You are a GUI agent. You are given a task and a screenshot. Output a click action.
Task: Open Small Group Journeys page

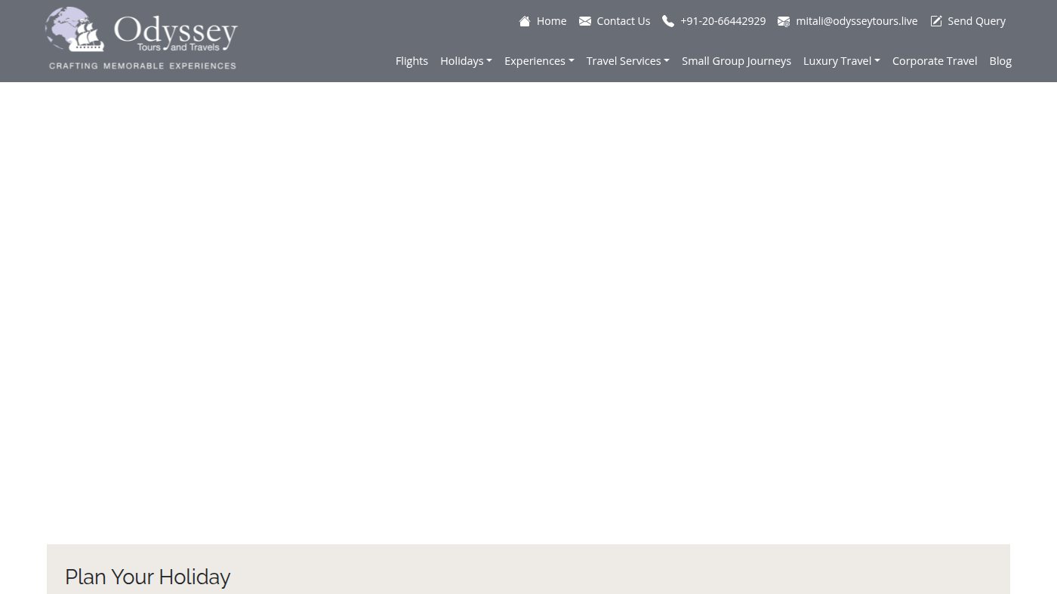pos(736,61)
